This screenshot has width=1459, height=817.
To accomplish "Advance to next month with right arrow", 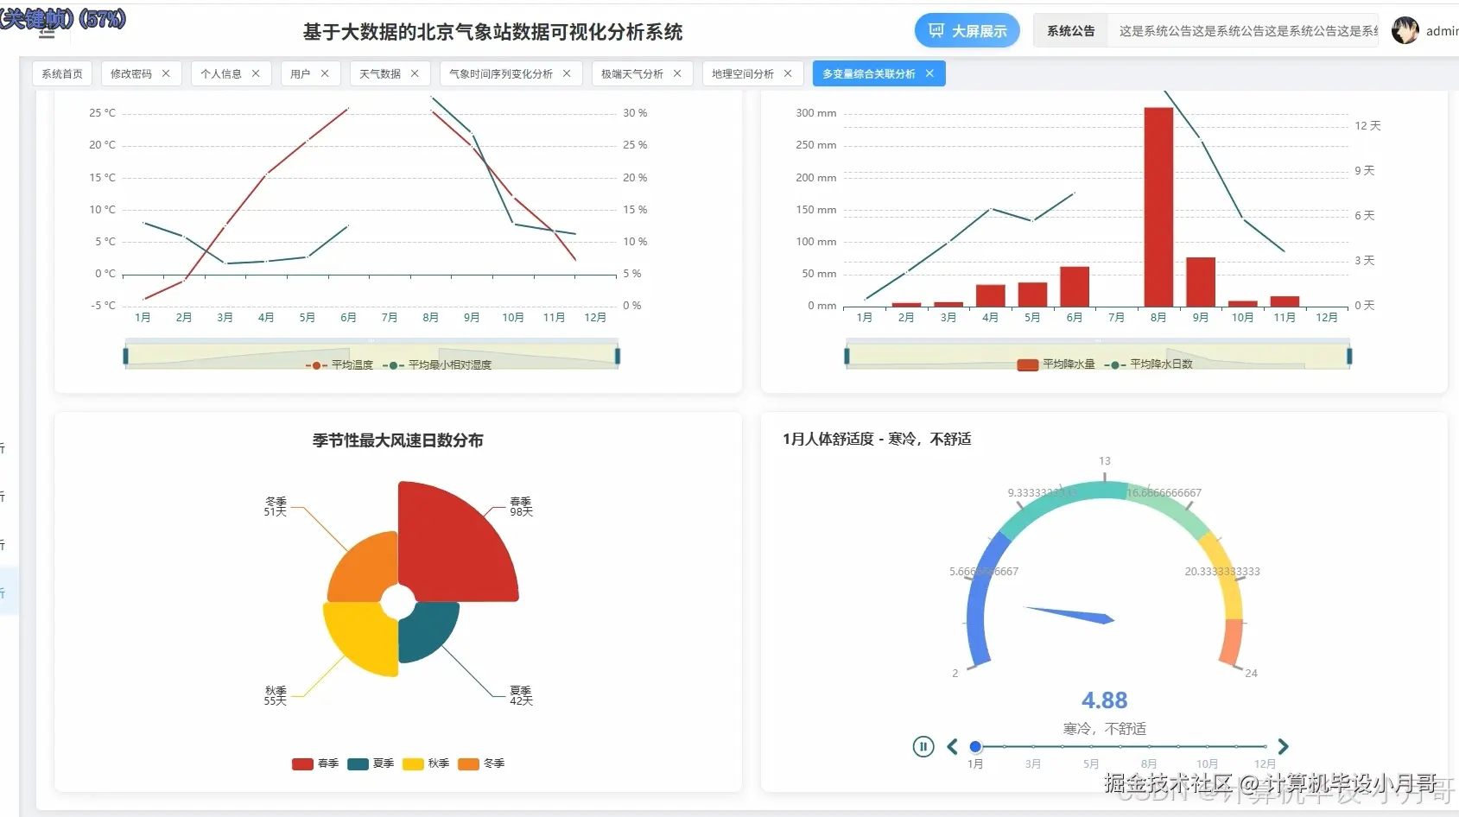I will [x=1283, y=746].
